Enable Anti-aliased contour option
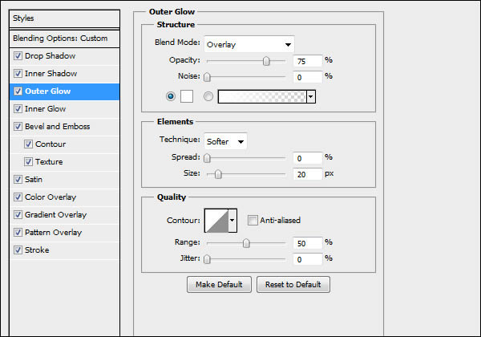Screen dimensions: 481x337 click(x=253, y=220)
